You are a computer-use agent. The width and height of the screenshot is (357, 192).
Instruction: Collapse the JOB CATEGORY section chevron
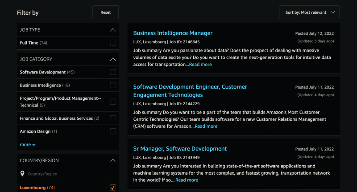pos(113,59)
